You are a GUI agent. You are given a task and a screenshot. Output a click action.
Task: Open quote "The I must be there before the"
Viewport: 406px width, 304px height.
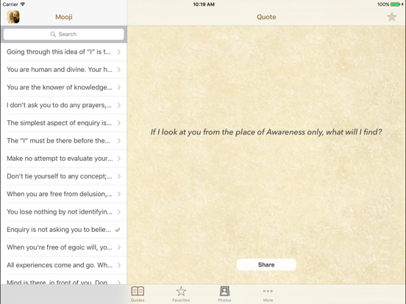click(x=64, y=141)
